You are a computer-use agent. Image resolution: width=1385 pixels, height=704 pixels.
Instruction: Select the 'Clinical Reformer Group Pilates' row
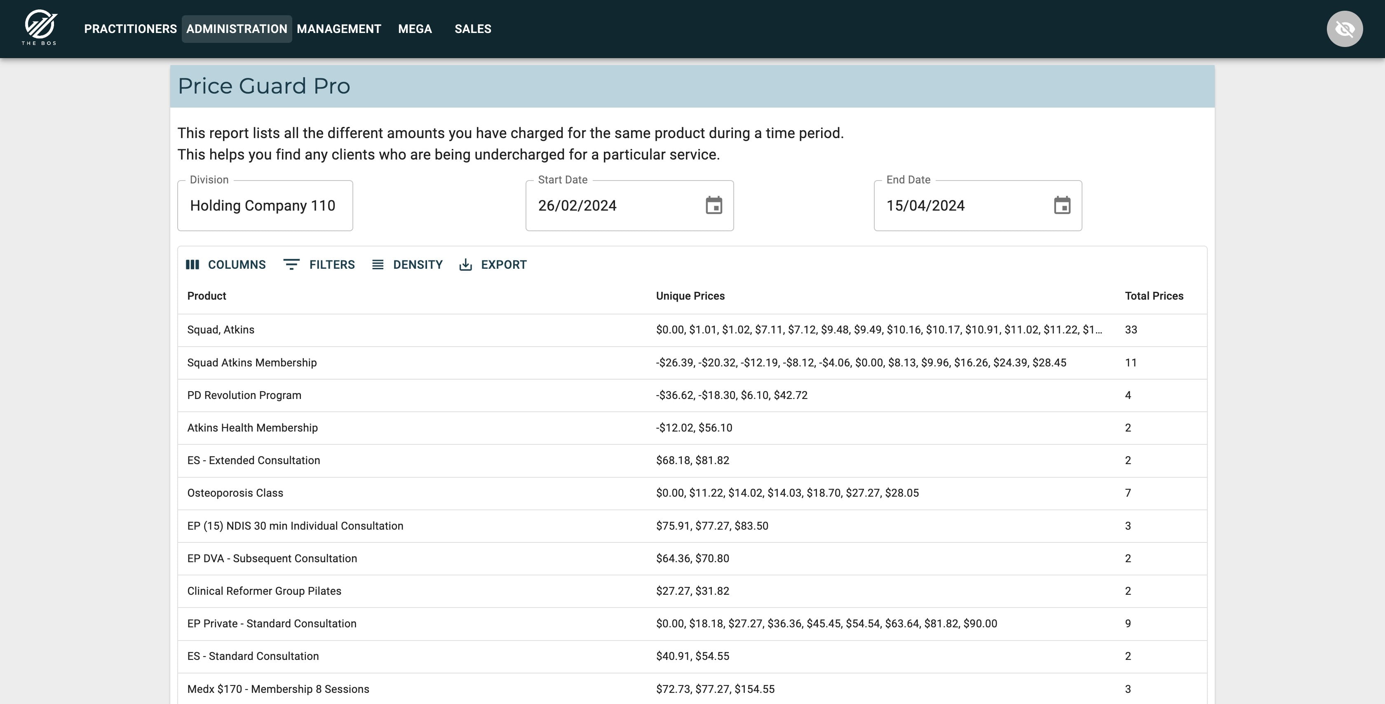[x=692, y=591]
